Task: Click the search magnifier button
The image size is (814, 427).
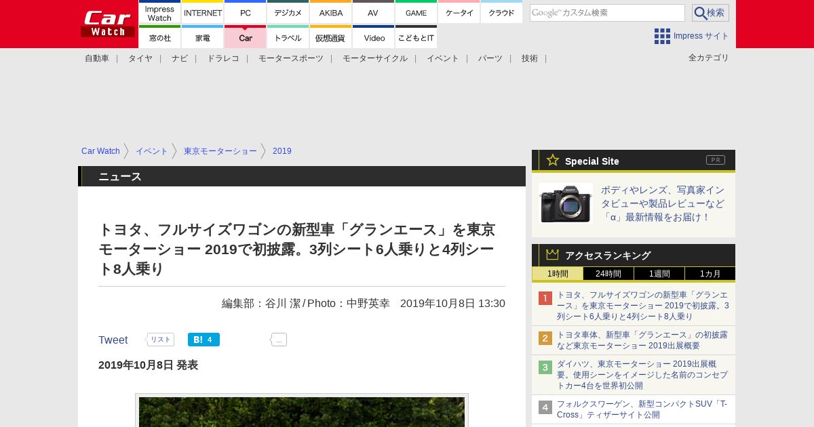Action: (710, 13)
